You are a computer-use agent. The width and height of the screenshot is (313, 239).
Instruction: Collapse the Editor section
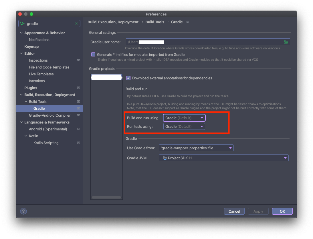pyautogui.click(x=21, y=53)
